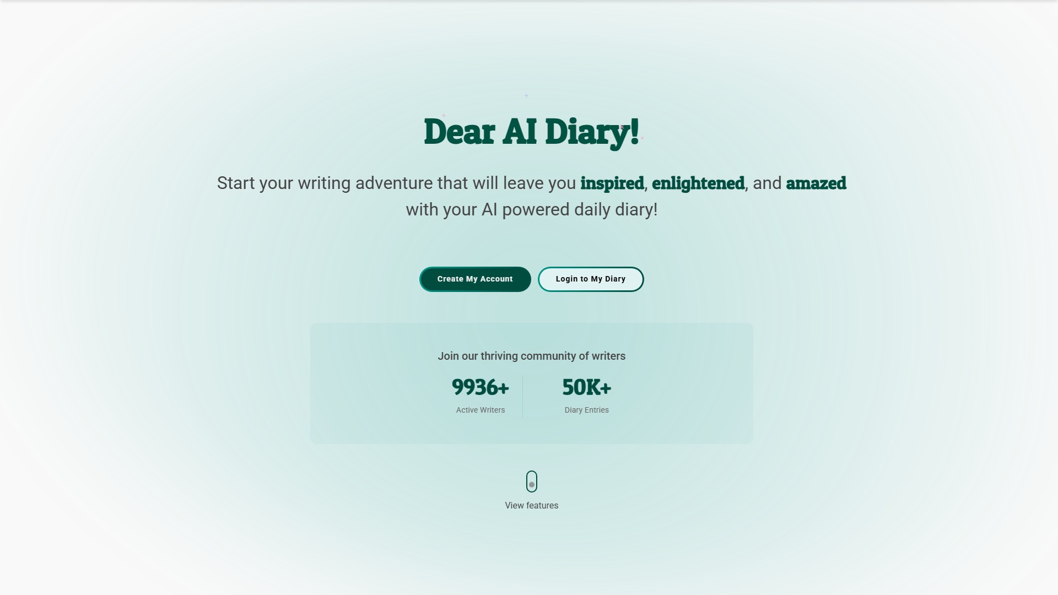Screen dimensions: 1058x595
Task: Click the word 'amazed' in the tagline
Action: point(816,183)
